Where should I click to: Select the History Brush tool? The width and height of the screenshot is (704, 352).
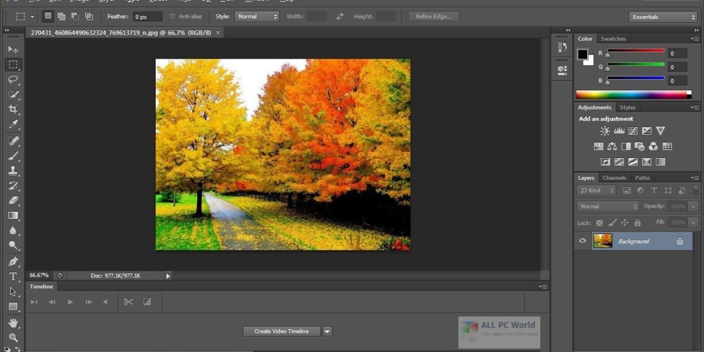[x=13, y=185]
